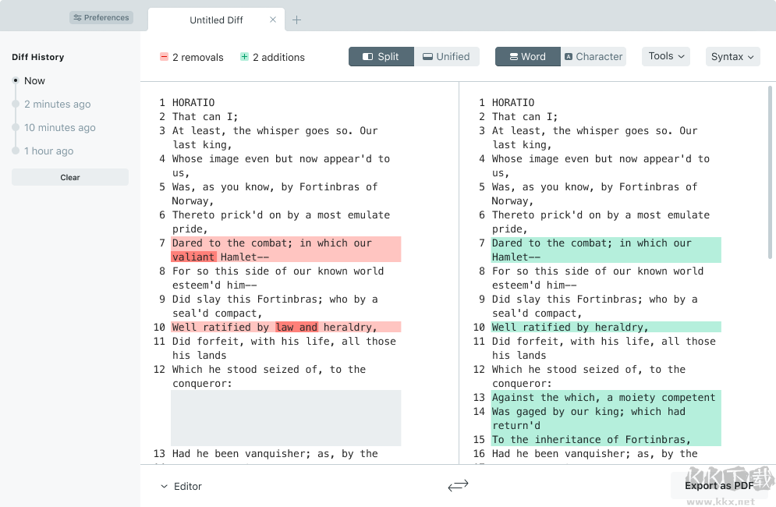This screenshot has height=507, width=776.
Task: Select the Untitled Diff tab
Action: (216, 19)
